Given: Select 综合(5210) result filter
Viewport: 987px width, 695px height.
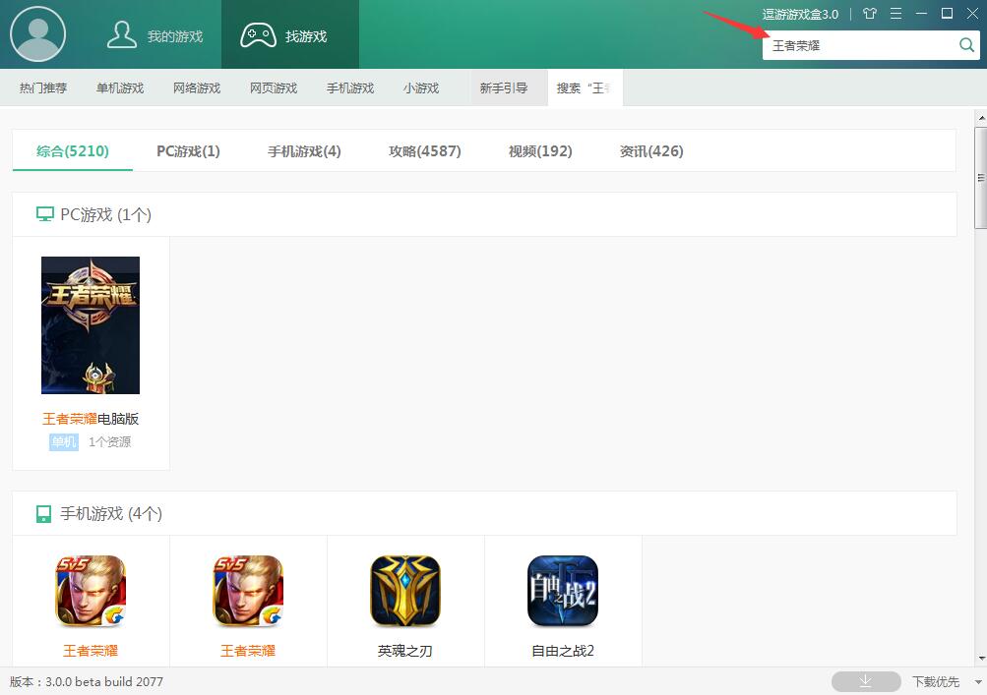Looking at the screenshot, I should coord(73,151).
